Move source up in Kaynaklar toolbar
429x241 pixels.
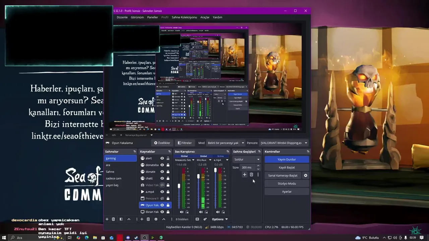pyautogui.click(x=164, y=219)
